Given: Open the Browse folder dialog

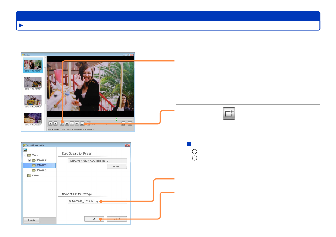Looking at the screenshot, I should click(117, 166).
